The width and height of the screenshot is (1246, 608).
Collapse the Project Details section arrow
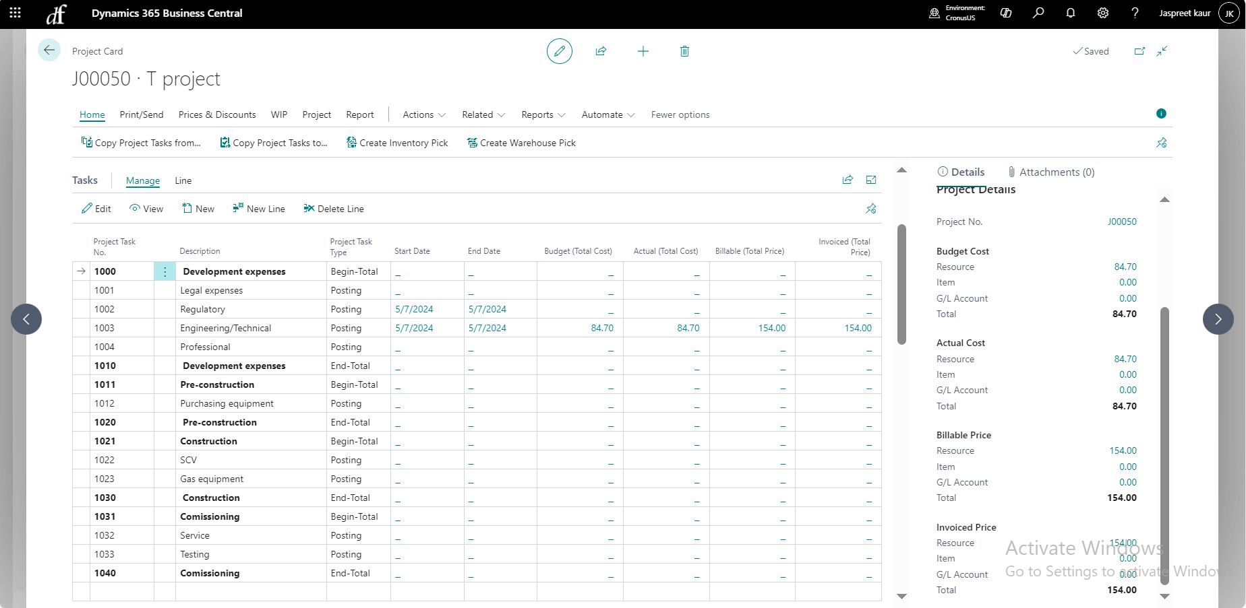coord(1164,199)
